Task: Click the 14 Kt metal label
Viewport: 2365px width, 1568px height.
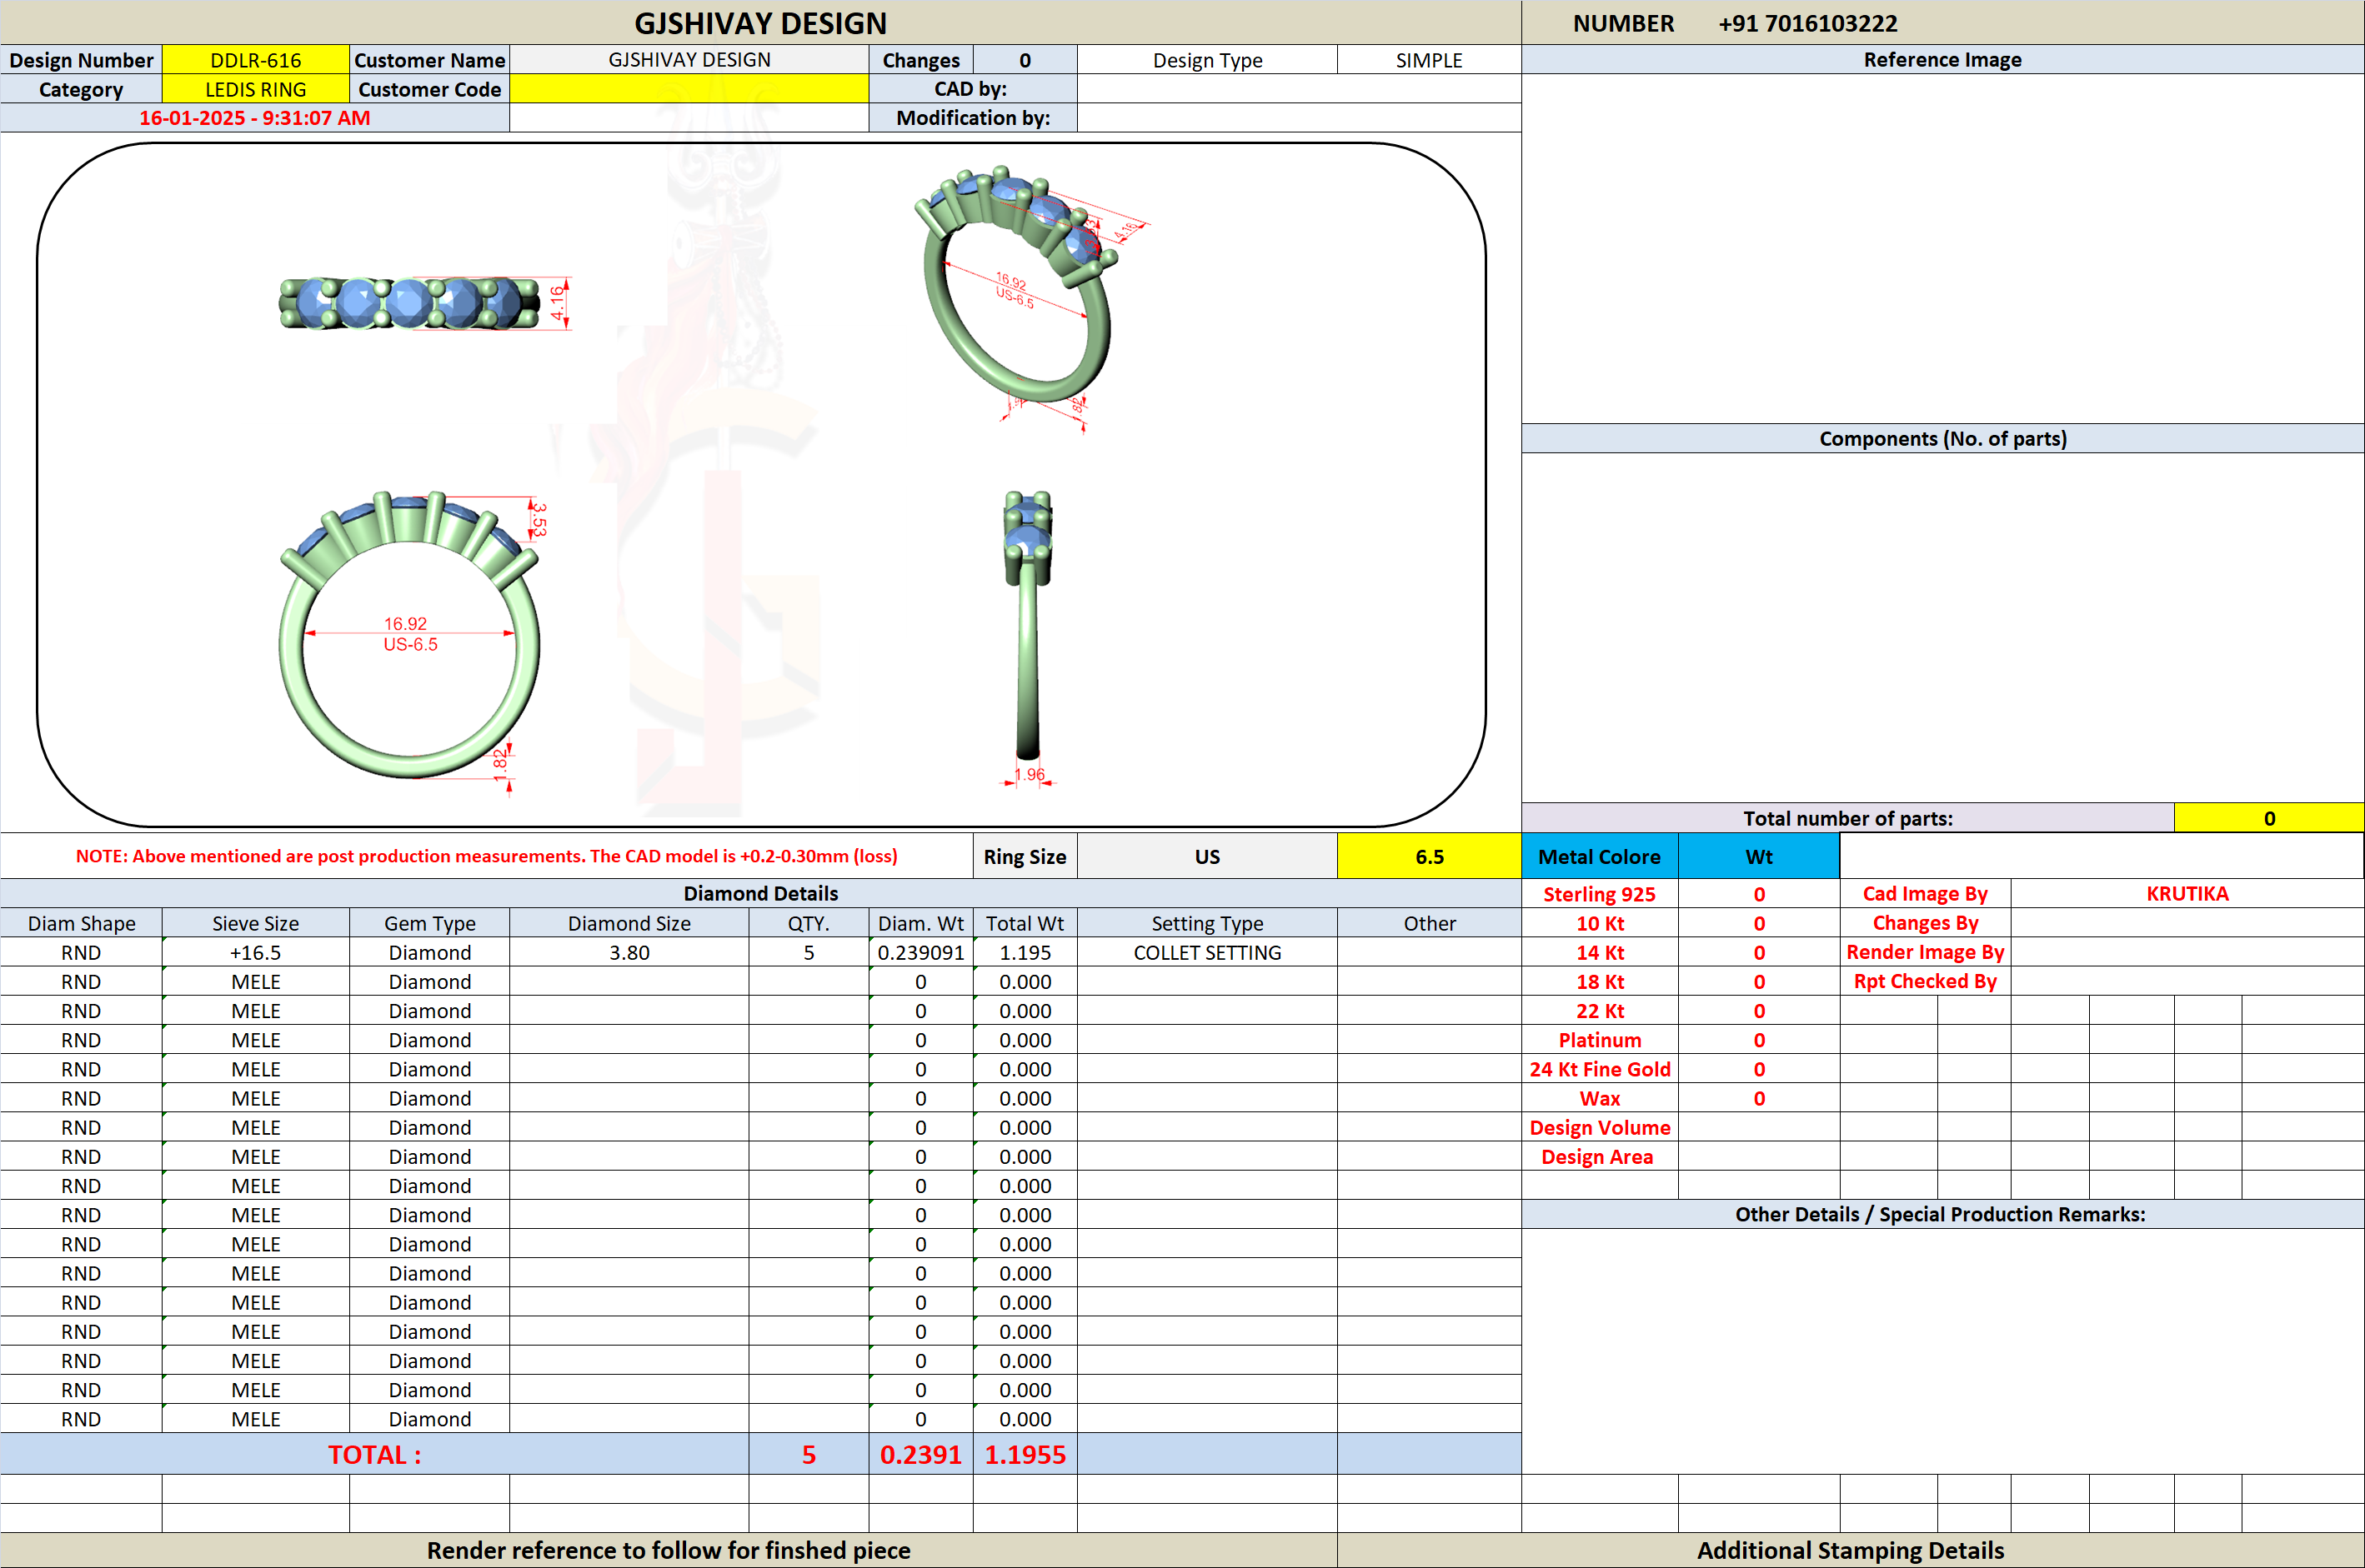Action: tap(1599, 952)
